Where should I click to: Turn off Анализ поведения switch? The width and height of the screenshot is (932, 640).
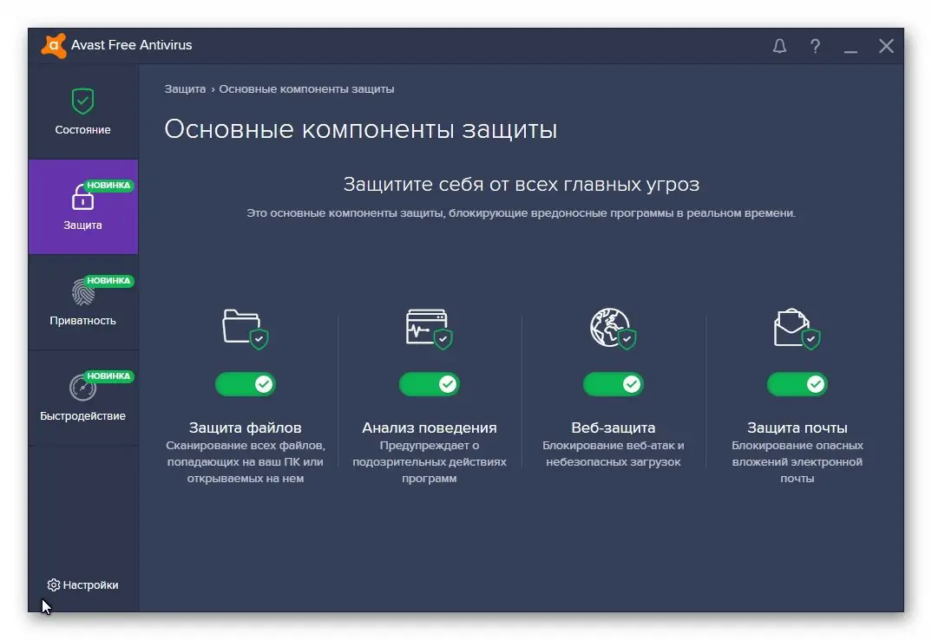[430, 384]
